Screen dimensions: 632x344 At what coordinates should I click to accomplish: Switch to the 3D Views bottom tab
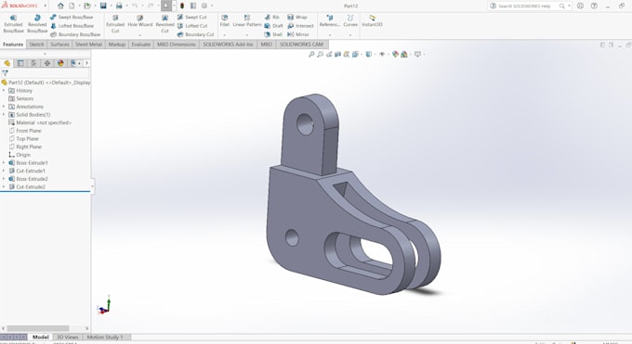click(x=67, y=338)
